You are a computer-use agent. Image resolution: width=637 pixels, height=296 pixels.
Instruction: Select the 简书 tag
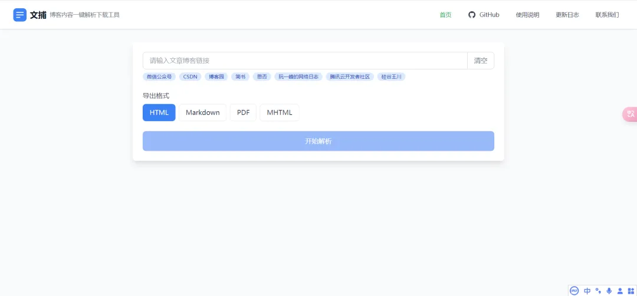coord(241,77)
